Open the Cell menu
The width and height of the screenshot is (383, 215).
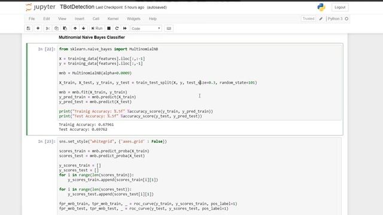click(96, 19)
